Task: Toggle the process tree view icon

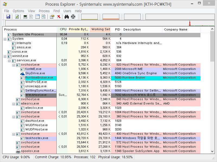Action: point(31,17)
